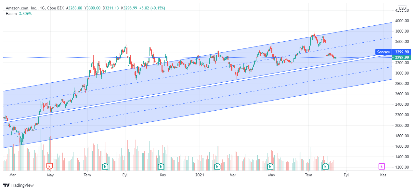The height and width of the screenshot is (191, 416).
Task: Select the upper solid channel boundary line
Action: pyautogui.click(x=198, y=57)
